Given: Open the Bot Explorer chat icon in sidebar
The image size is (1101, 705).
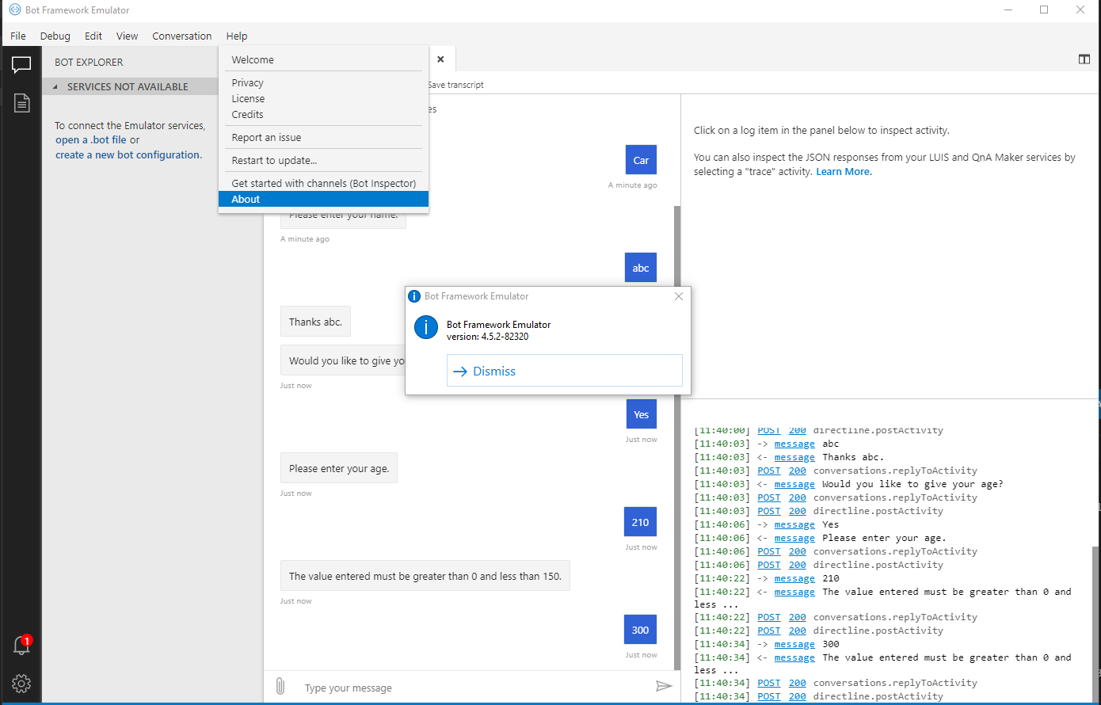Looking at the screenshot, I should point(21,65).
